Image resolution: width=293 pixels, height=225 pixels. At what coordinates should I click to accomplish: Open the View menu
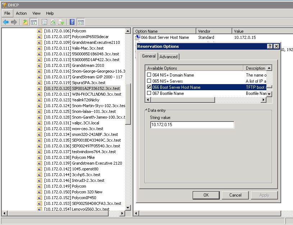click(x=36, y=13)
